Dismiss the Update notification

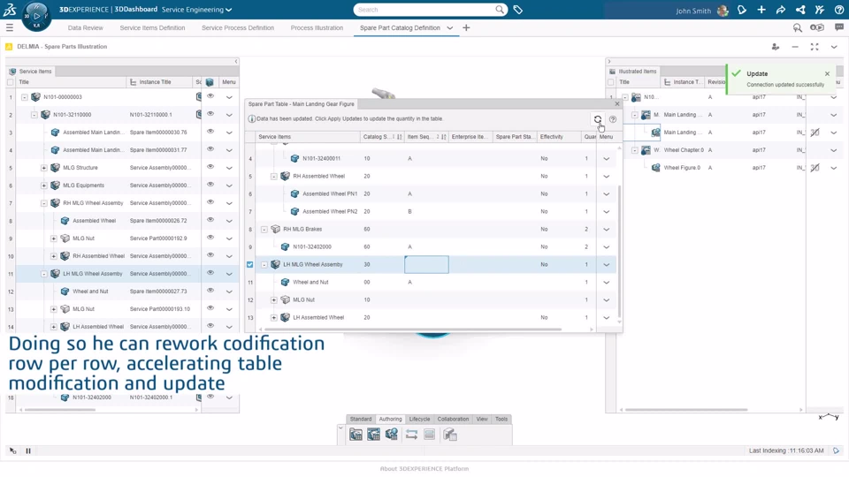pyautogui.click(x=827, y=73)
